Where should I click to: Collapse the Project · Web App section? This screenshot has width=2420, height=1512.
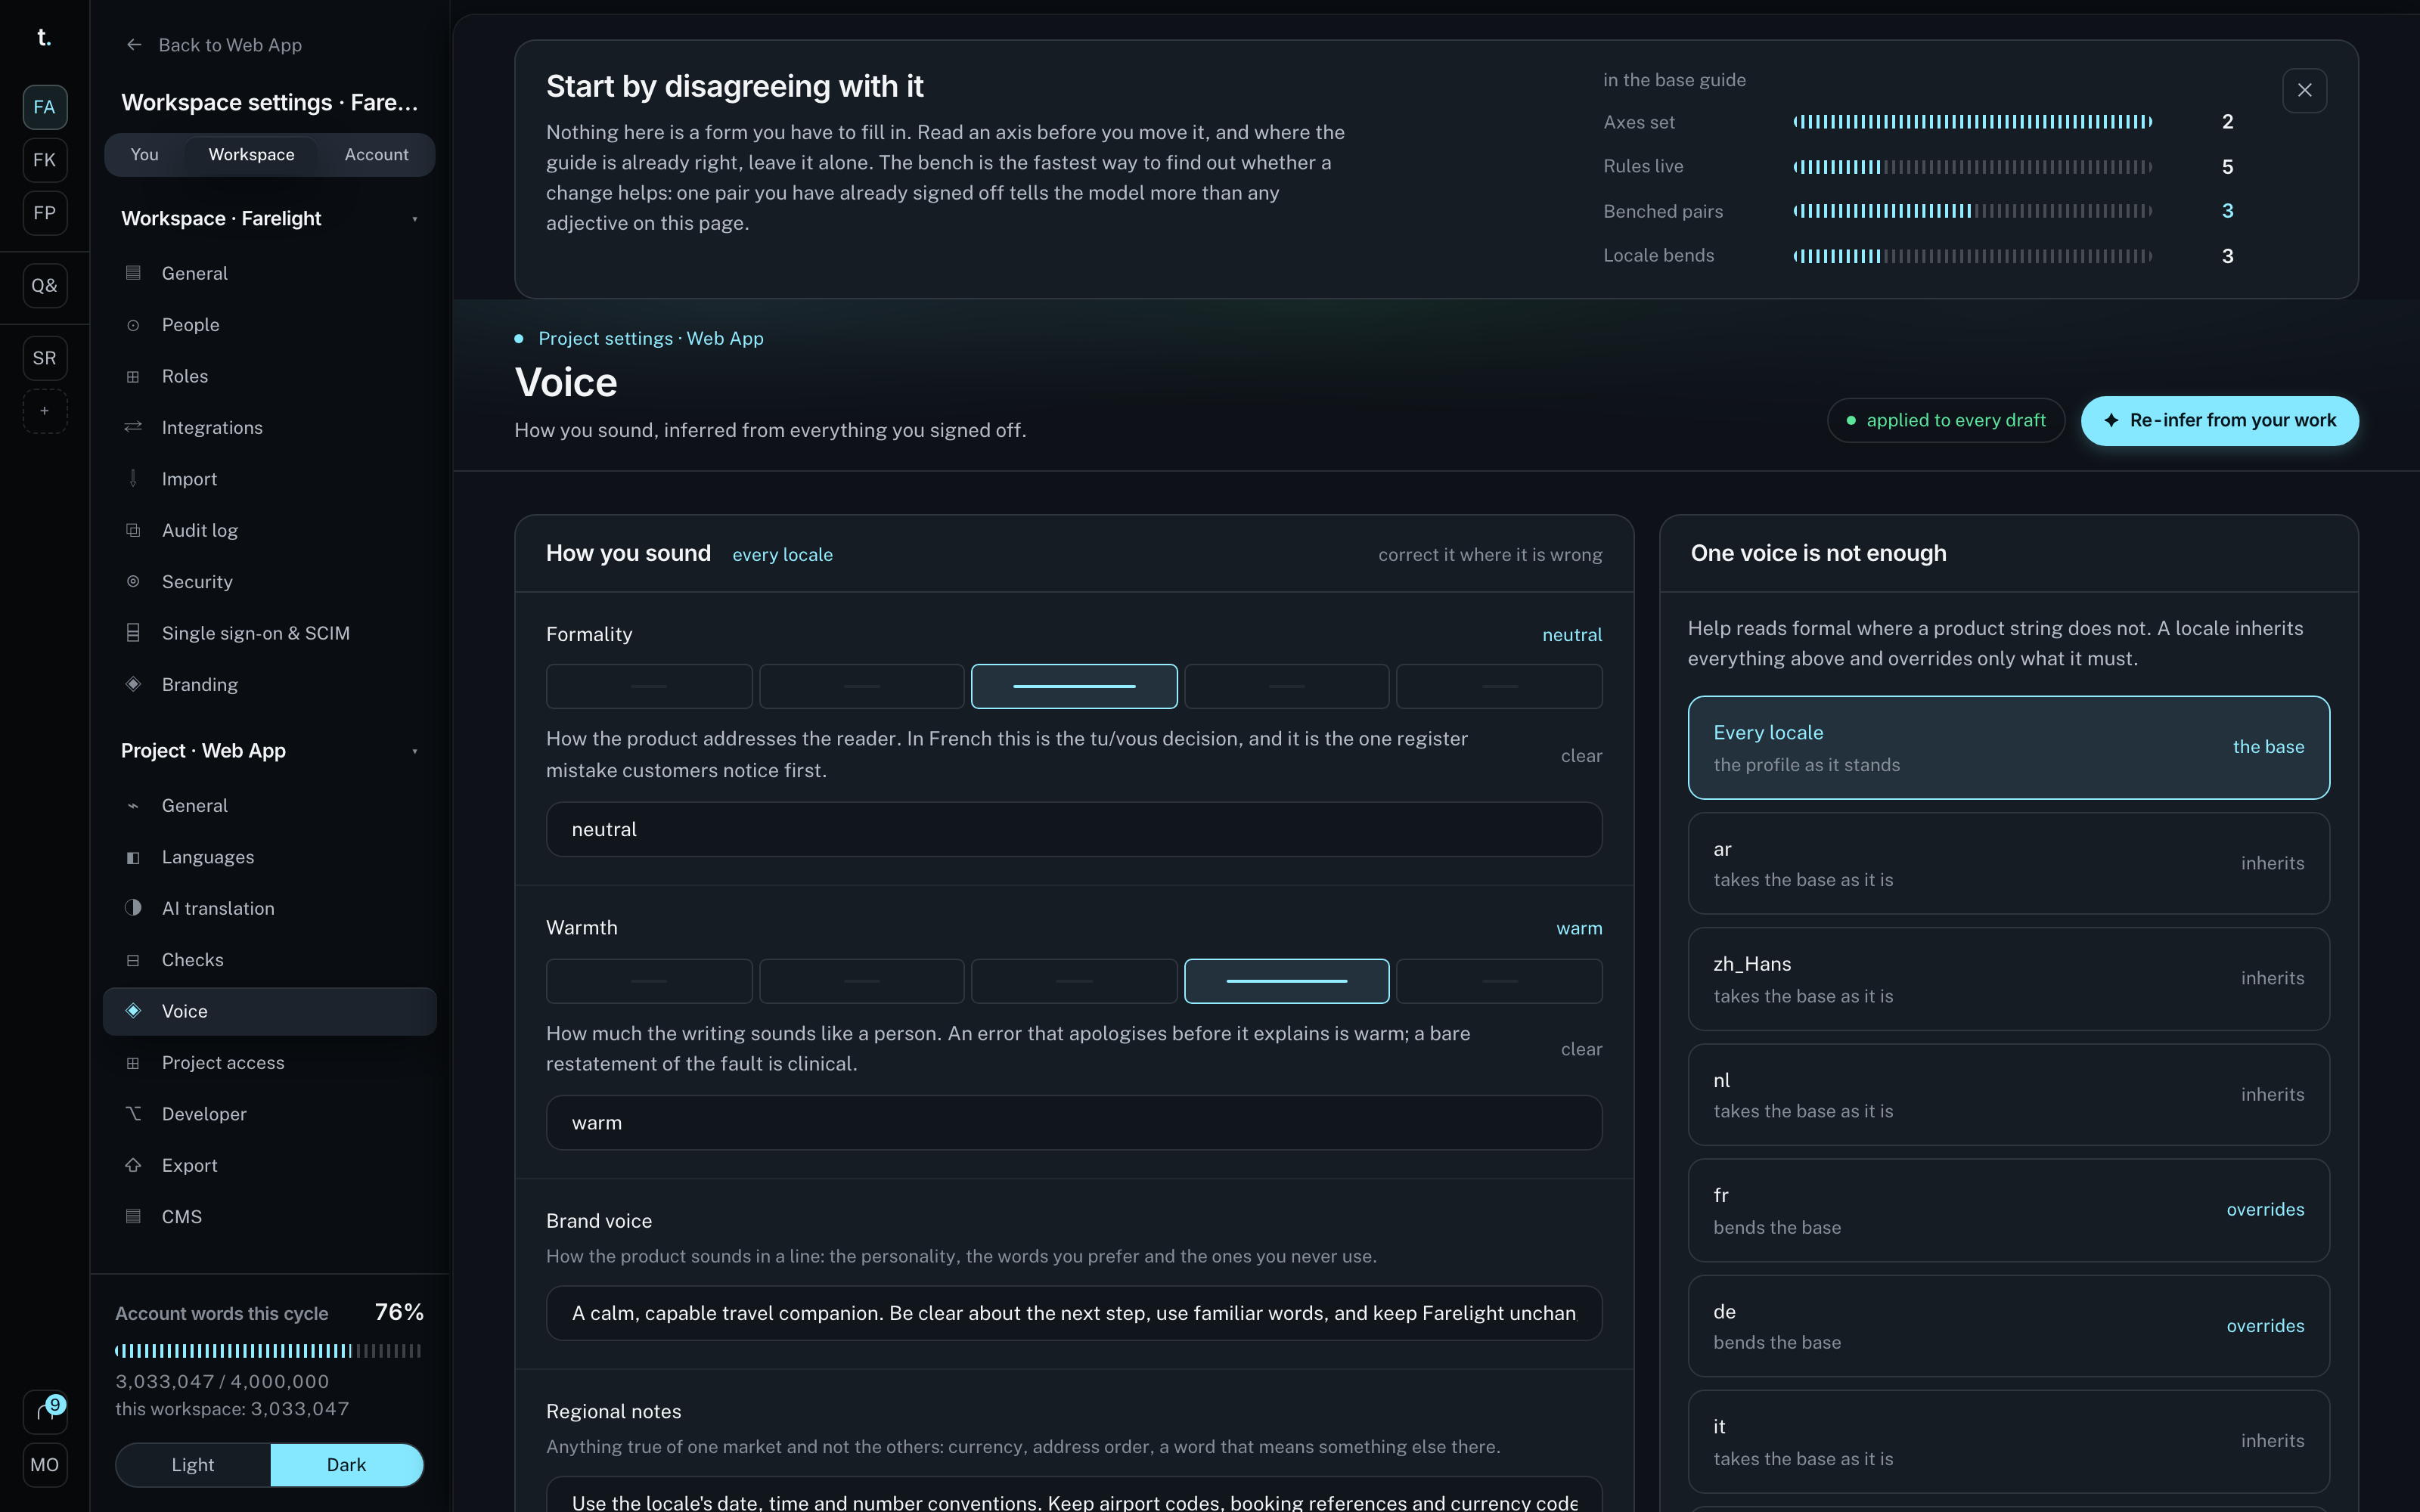pos(269,750)
